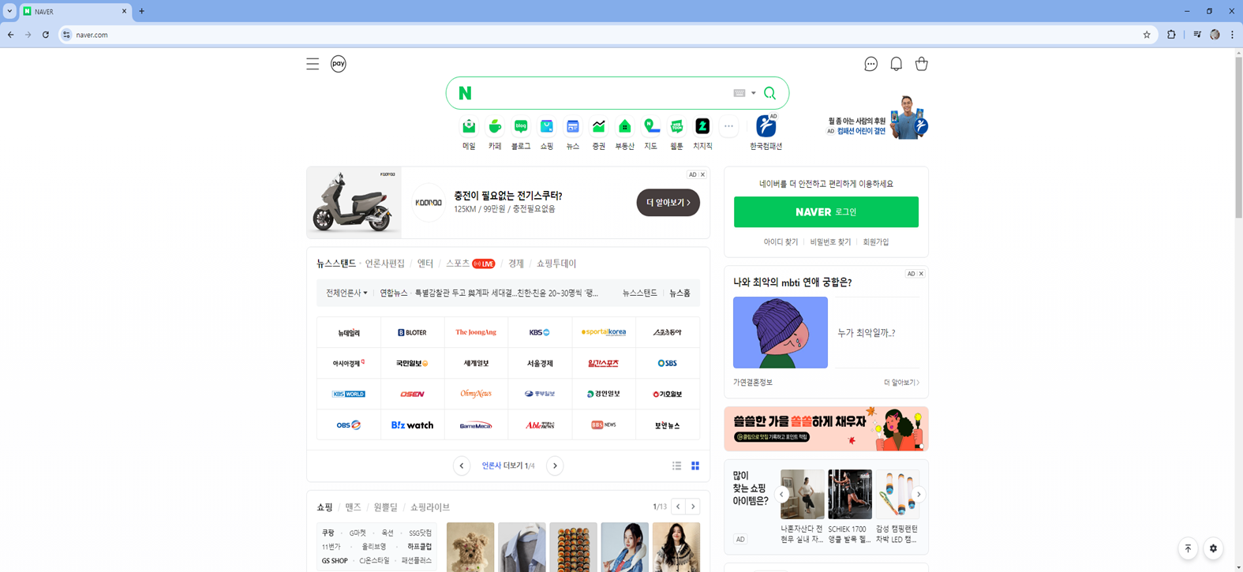
Task: Switch newsstand to list view
Action: tap(677, 466)
